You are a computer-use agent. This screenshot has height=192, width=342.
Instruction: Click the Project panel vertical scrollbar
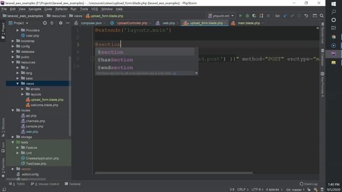tap(70, 96)
